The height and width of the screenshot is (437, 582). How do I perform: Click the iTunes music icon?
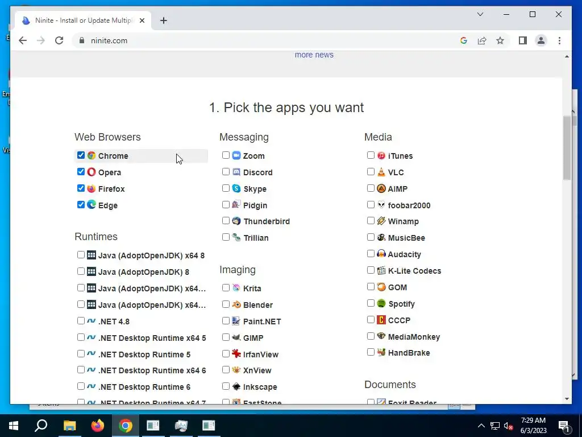click(381, 155)
